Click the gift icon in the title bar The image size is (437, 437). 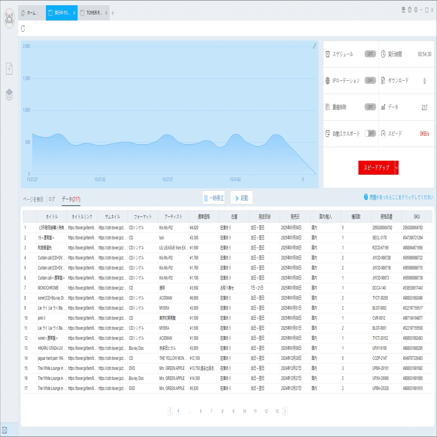[x=403, y=10]
